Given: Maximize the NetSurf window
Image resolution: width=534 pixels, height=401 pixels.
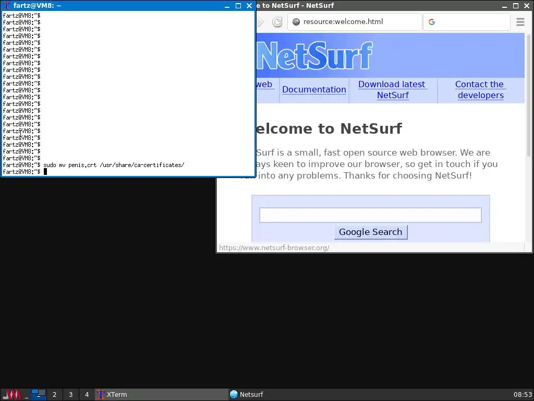Looking at the screenshot, I should (516, 6).
